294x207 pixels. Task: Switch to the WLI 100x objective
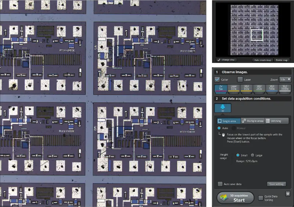coord(285,88)
